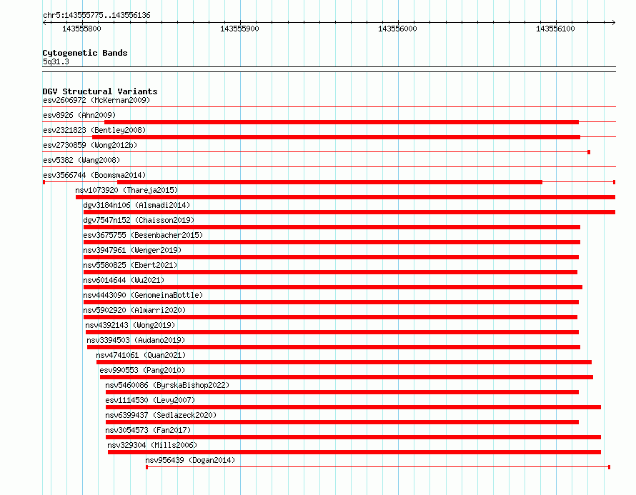Open variant esv2321823 (Bentley2008)
The width and height of the screenshot is (636, 495).
(x=94, y=130)
